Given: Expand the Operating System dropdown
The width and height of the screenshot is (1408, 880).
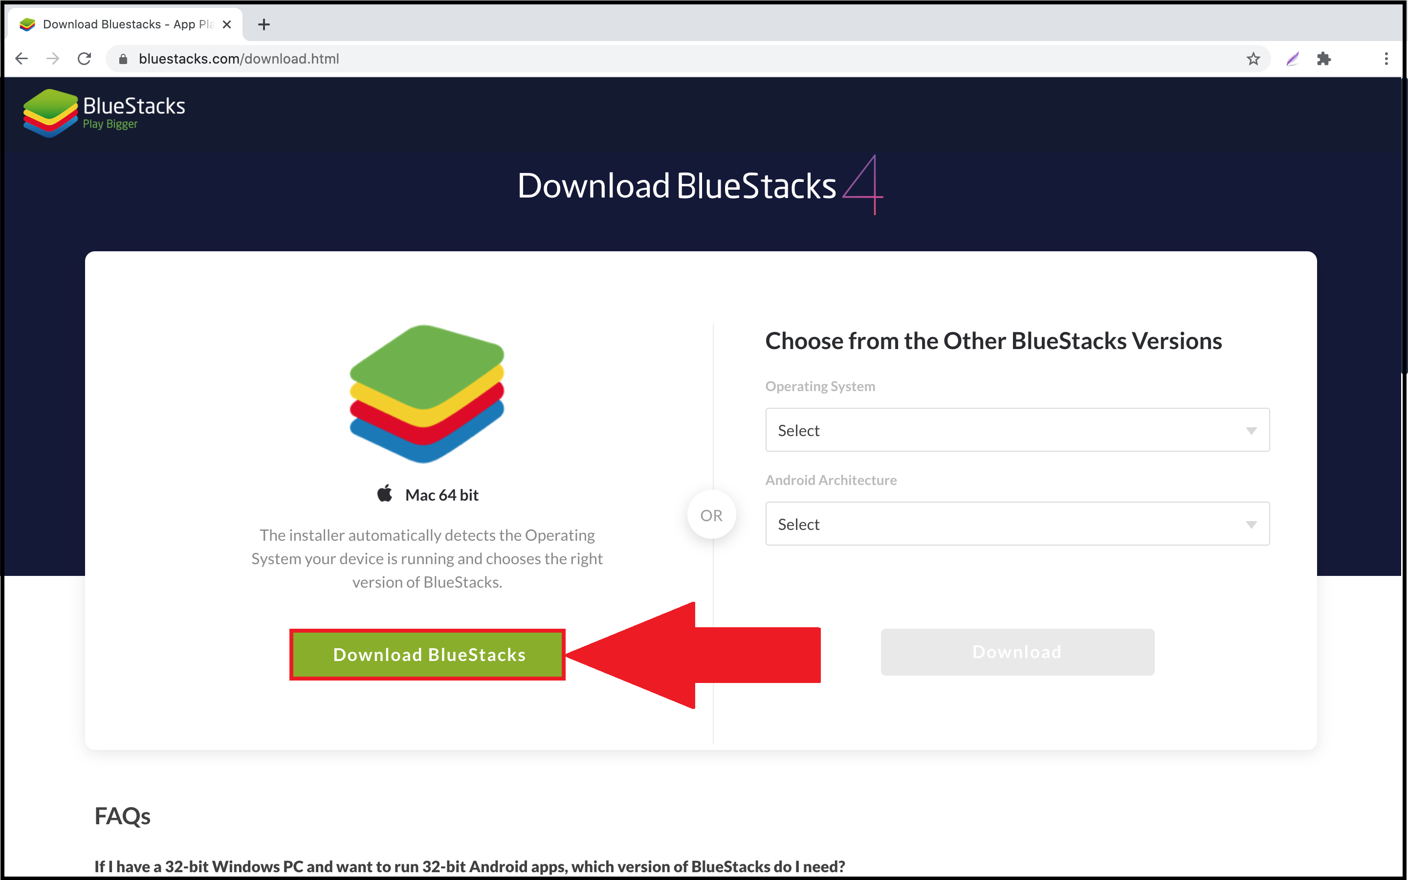Looking at the screenshot, I should pos(1013,430).
